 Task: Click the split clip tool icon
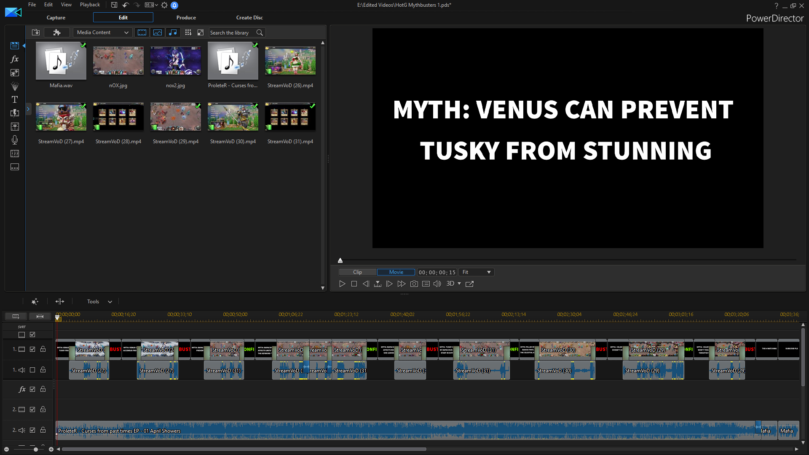pyautogui.click(x=60, y=302)
